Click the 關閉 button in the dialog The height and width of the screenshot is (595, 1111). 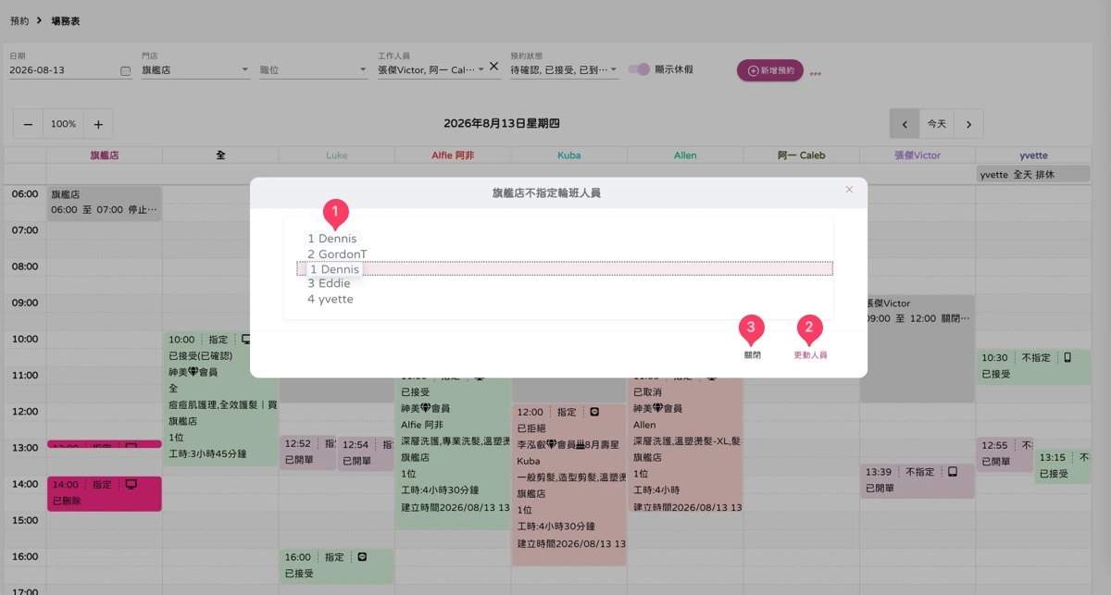point(752,354)
